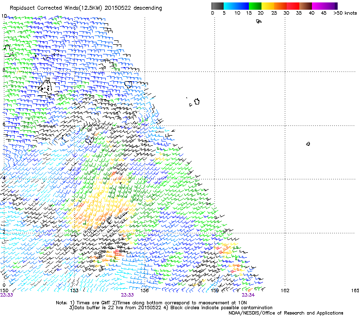Click the gray 0-5 knots color segment
Screen dimensions: 359x316
(x=217, y=6)
